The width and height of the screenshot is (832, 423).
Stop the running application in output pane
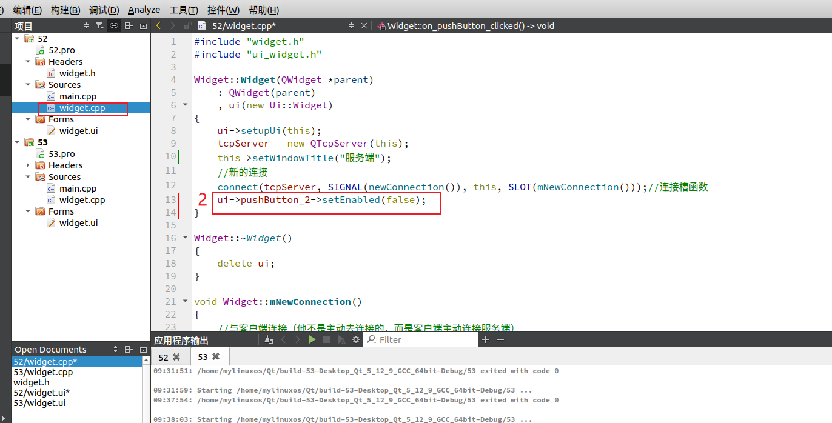coord(327,340)
